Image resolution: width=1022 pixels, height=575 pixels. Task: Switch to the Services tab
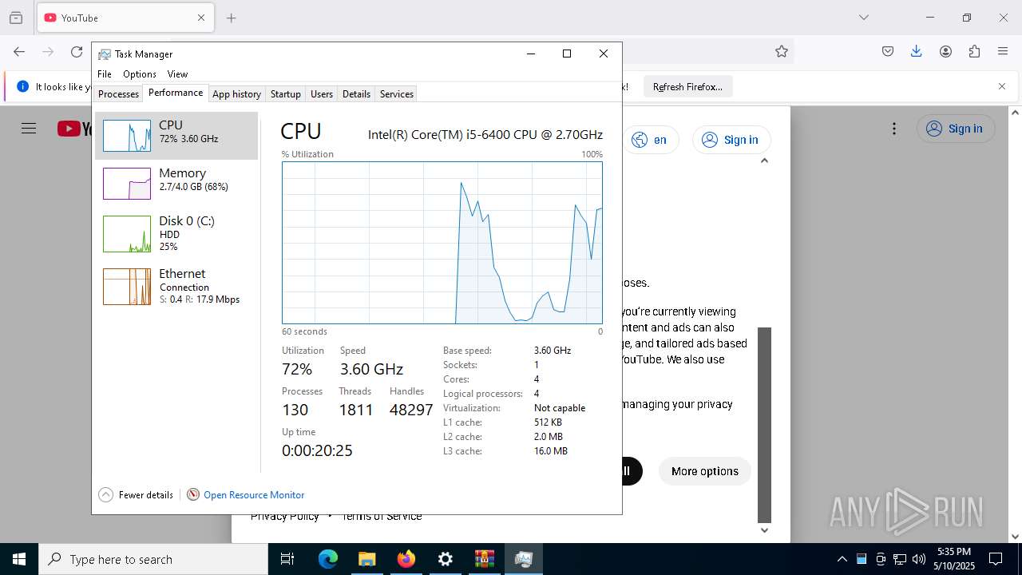pos(397,93)
